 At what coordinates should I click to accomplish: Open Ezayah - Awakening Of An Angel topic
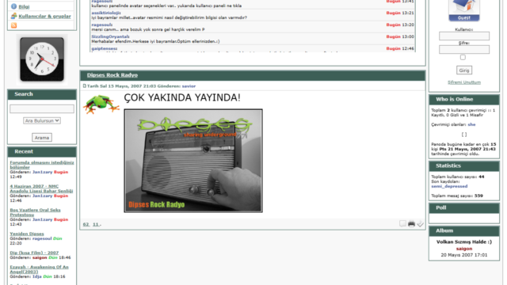(39, 269)
